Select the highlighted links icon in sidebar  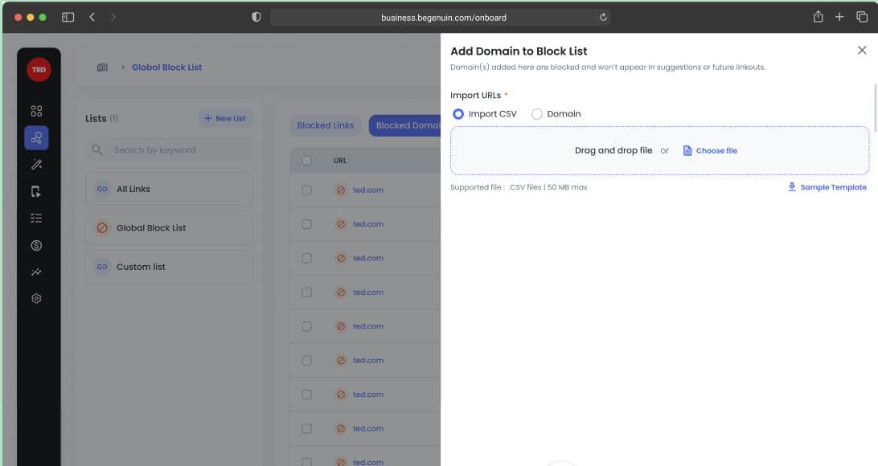36,137
